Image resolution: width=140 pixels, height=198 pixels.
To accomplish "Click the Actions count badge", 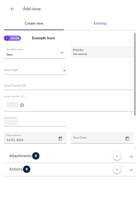I will click(x=27, y=169).
